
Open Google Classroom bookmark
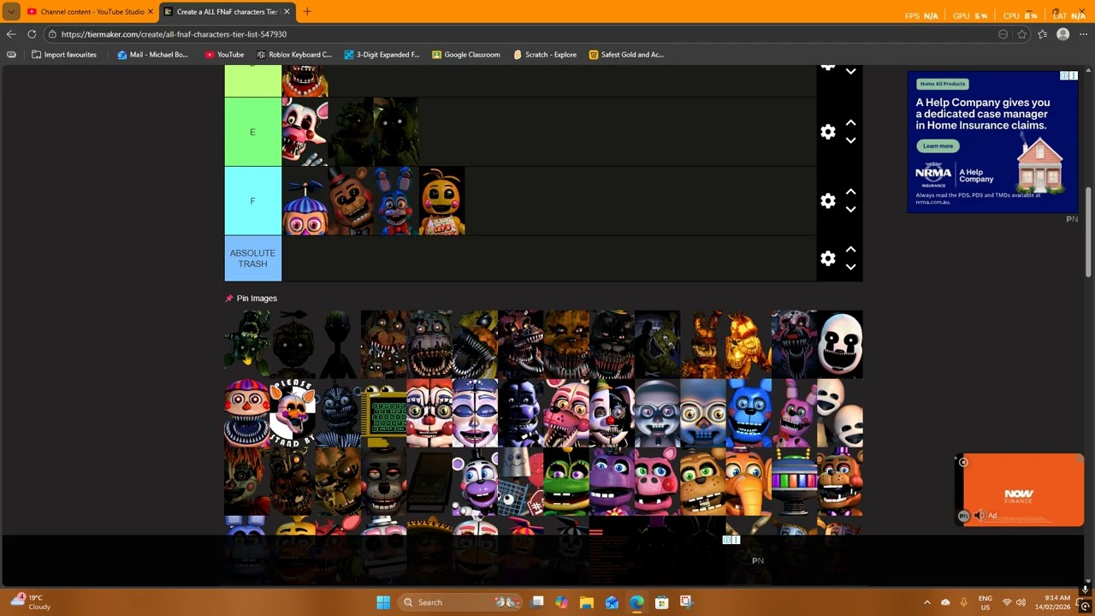(466, 55)
